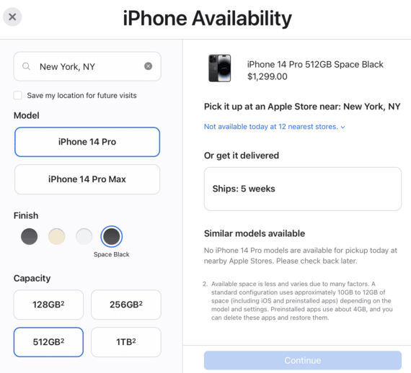Choose the Deep Purple finish swatch
The image size is (411, 373).
click(30, 236)
